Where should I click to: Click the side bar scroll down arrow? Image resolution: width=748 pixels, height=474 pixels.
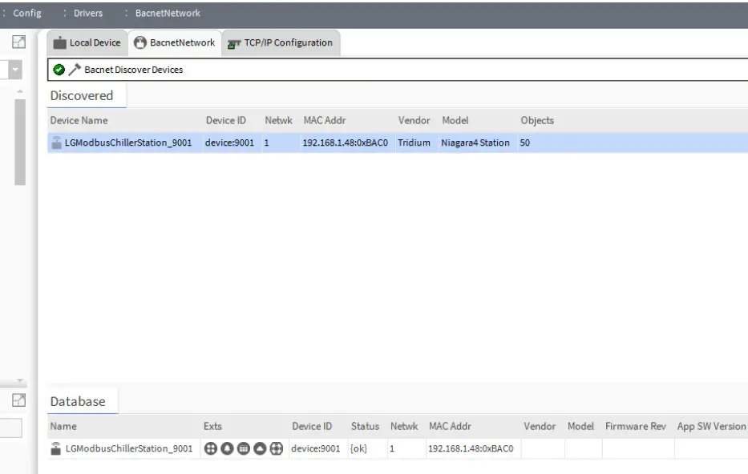(19, 380)
